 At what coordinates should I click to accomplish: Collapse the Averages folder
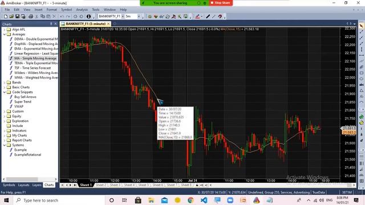4,34
